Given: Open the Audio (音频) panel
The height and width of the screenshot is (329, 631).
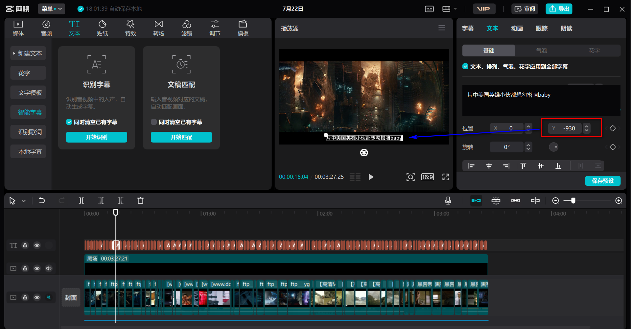Looking at the screenshot, I should coord(46,28).
